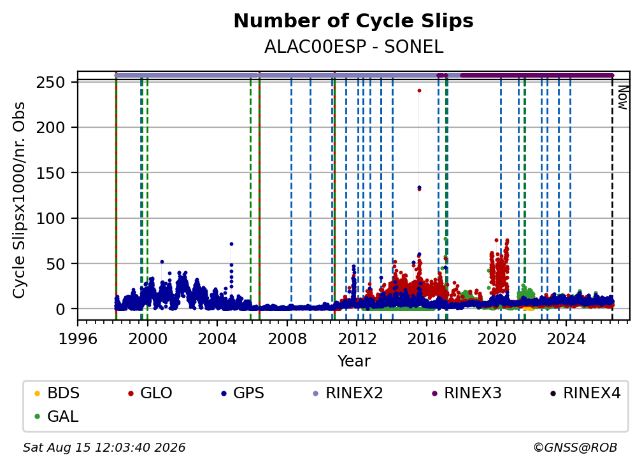The height and width of the screenshot is (467, 642).
Task: Click the 250 tick label on y-axis
Action: coord(50,82)
